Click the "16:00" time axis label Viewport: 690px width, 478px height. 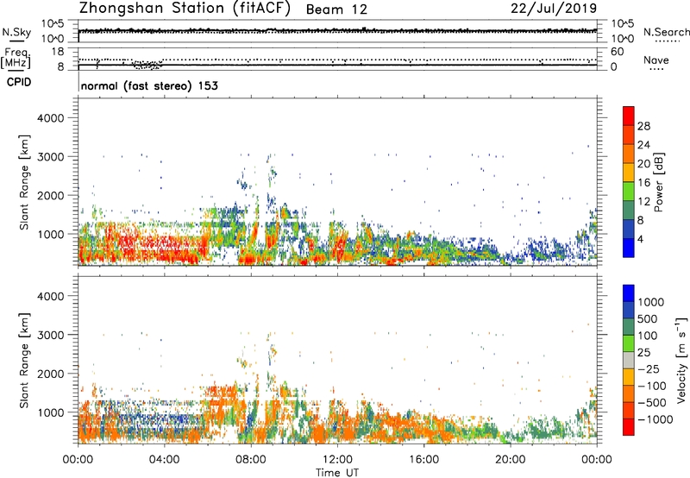(x=423, y=460)
